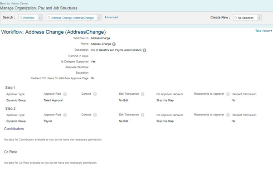Open Edit Transaction help icon in Step 1
The height and width of the screenshot is (169, 273).
(x=142, y=94)
